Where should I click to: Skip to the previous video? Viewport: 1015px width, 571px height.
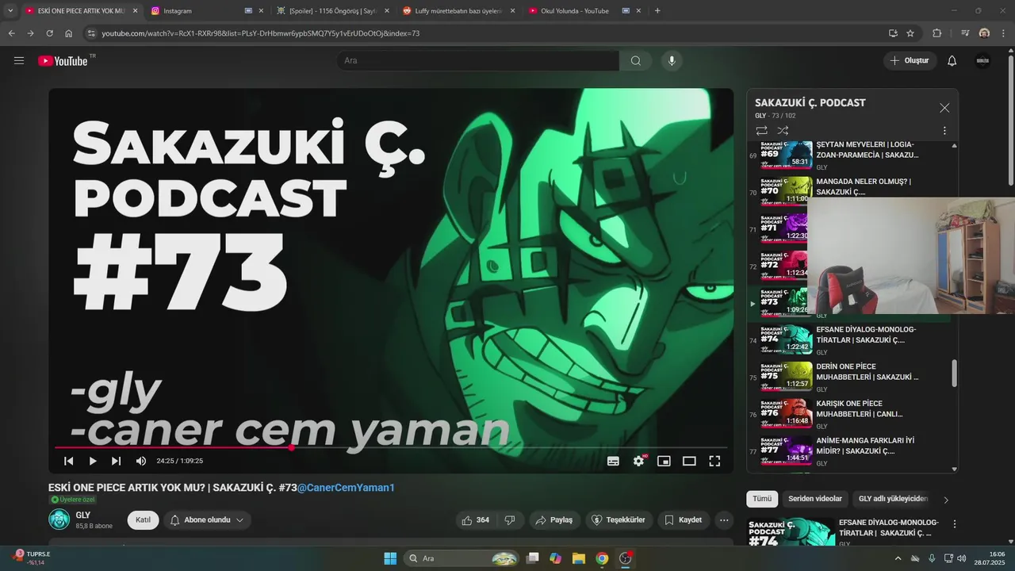(x=69, y=461)
